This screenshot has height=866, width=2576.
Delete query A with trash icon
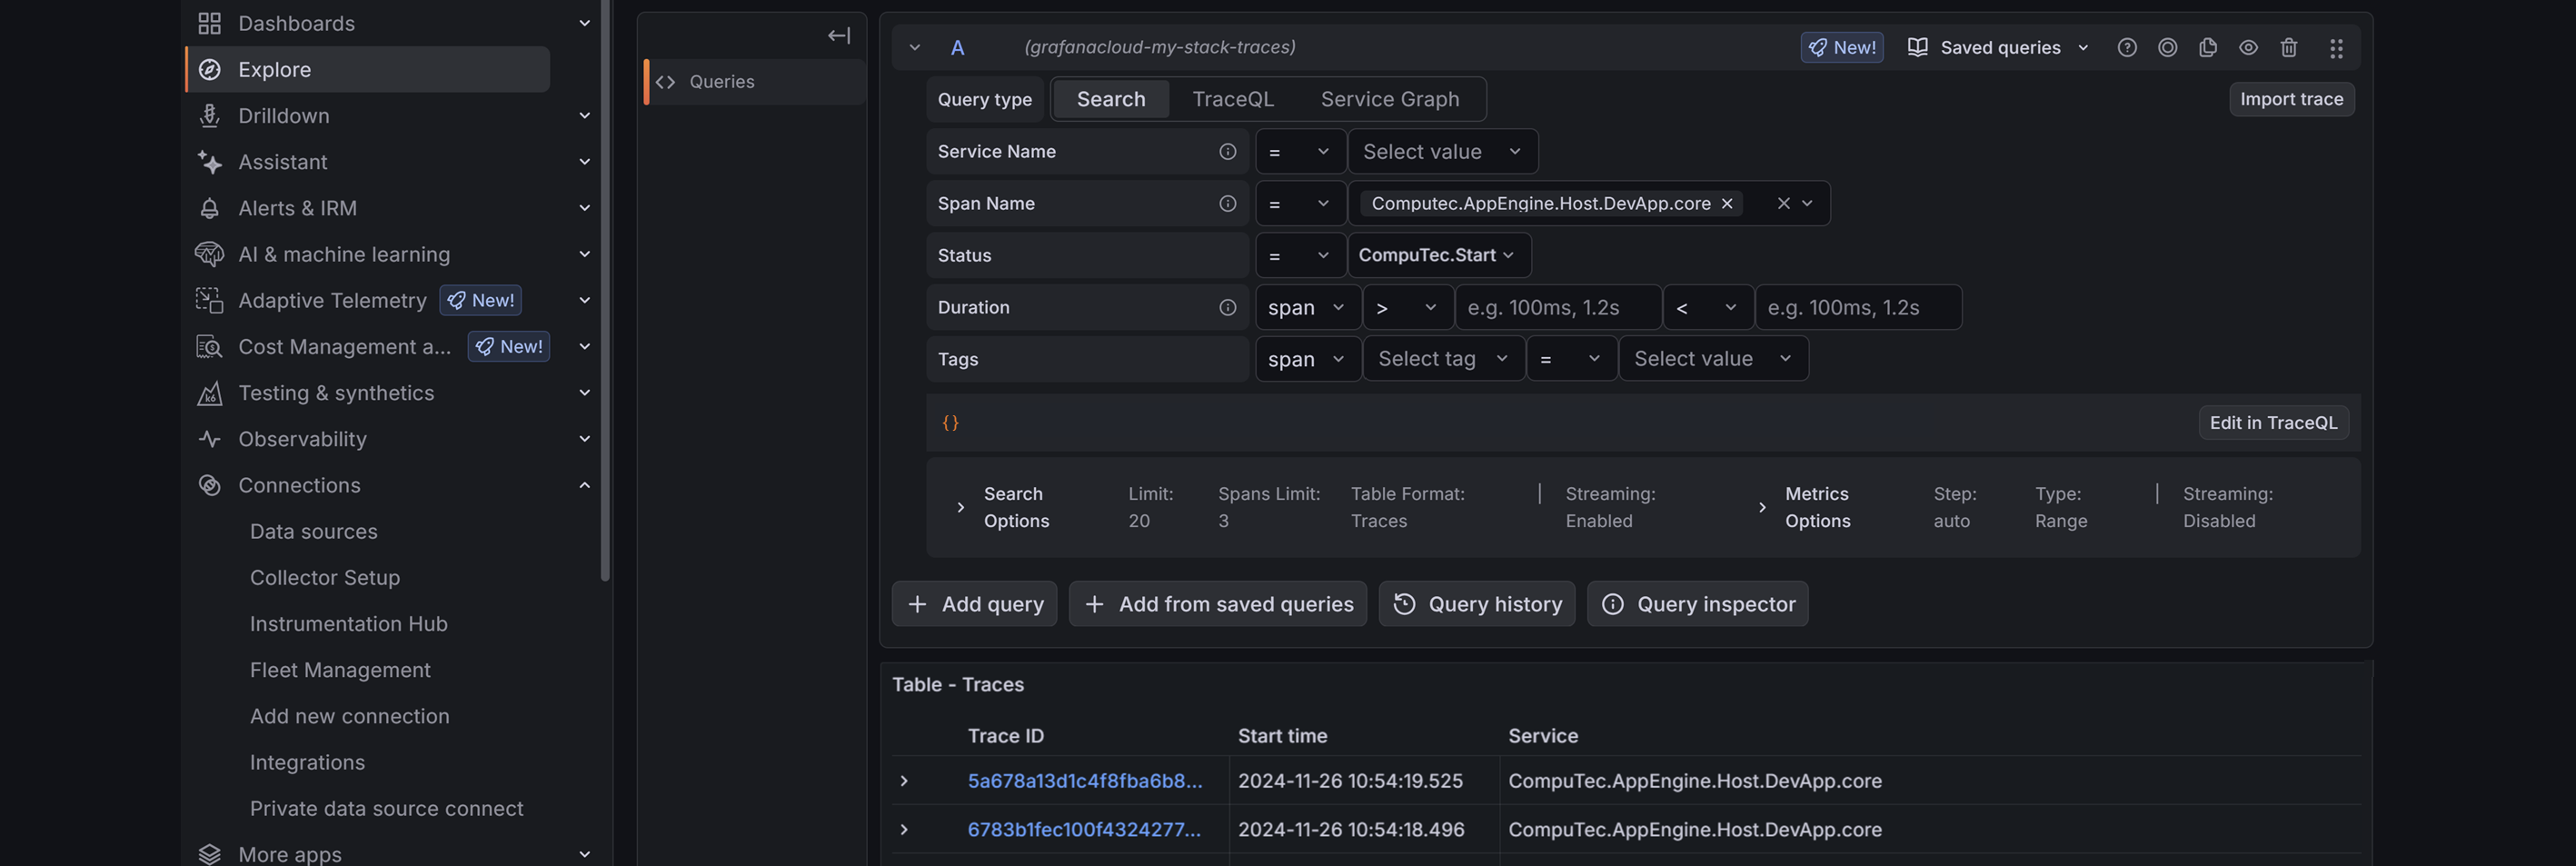[x=2289, y=47]
